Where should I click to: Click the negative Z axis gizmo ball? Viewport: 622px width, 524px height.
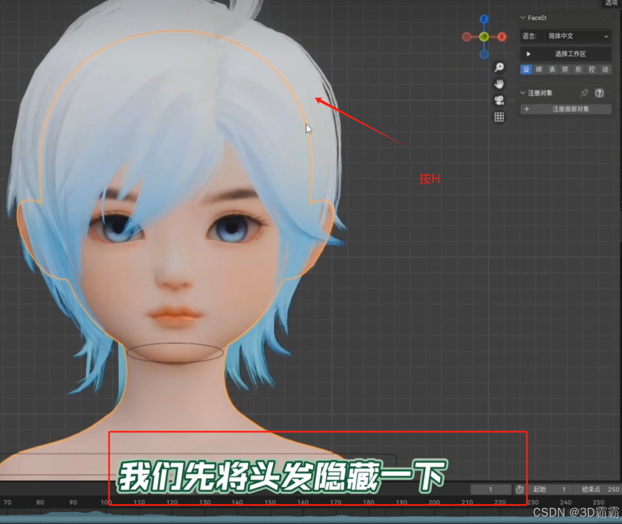pyautogui.click(x=484, y=54)
